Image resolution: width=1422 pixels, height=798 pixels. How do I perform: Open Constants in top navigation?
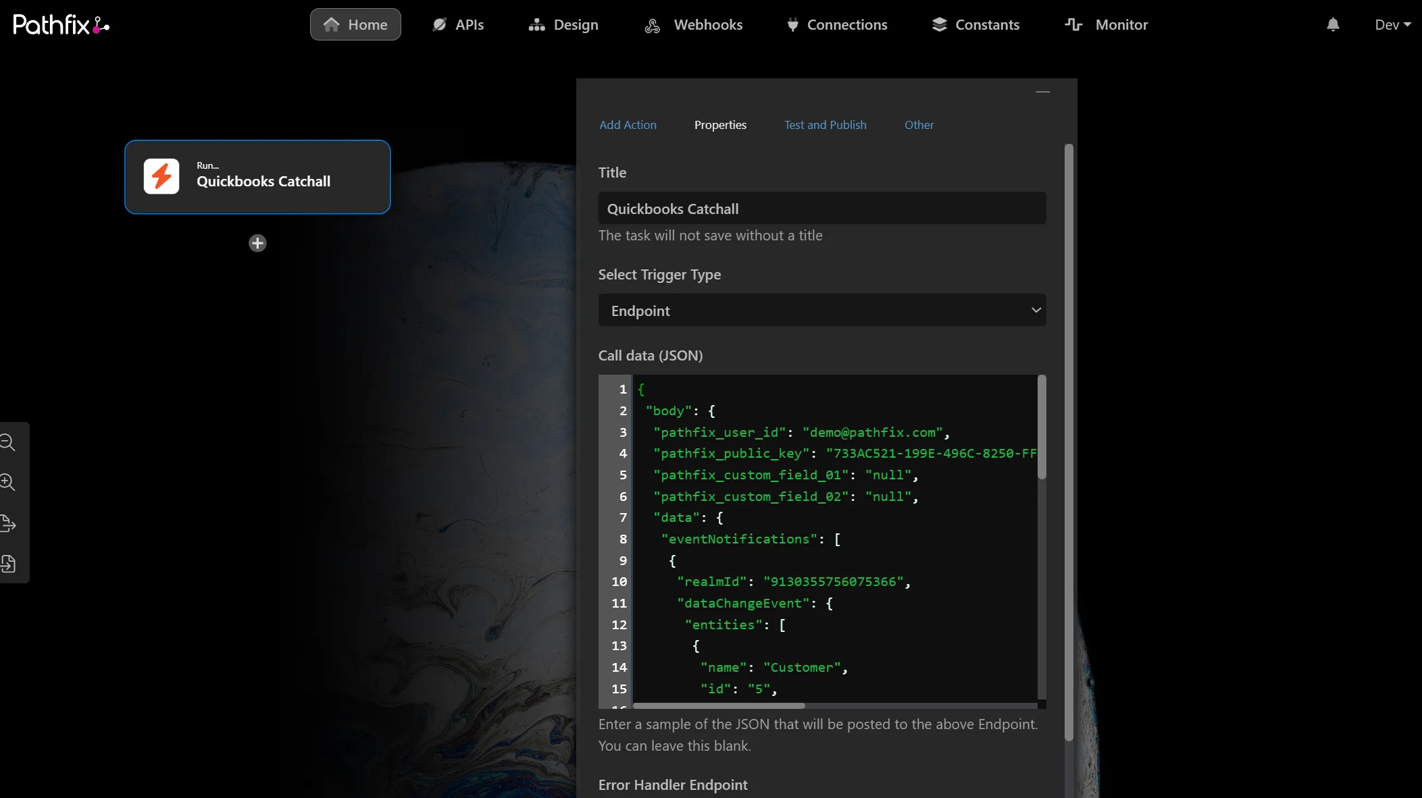point(975,24)
